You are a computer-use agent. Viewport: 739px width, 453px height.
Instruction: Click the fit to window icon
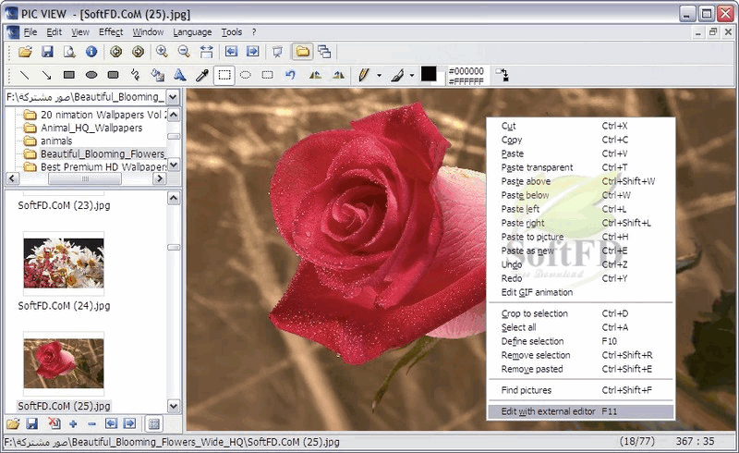coord(206,52)
